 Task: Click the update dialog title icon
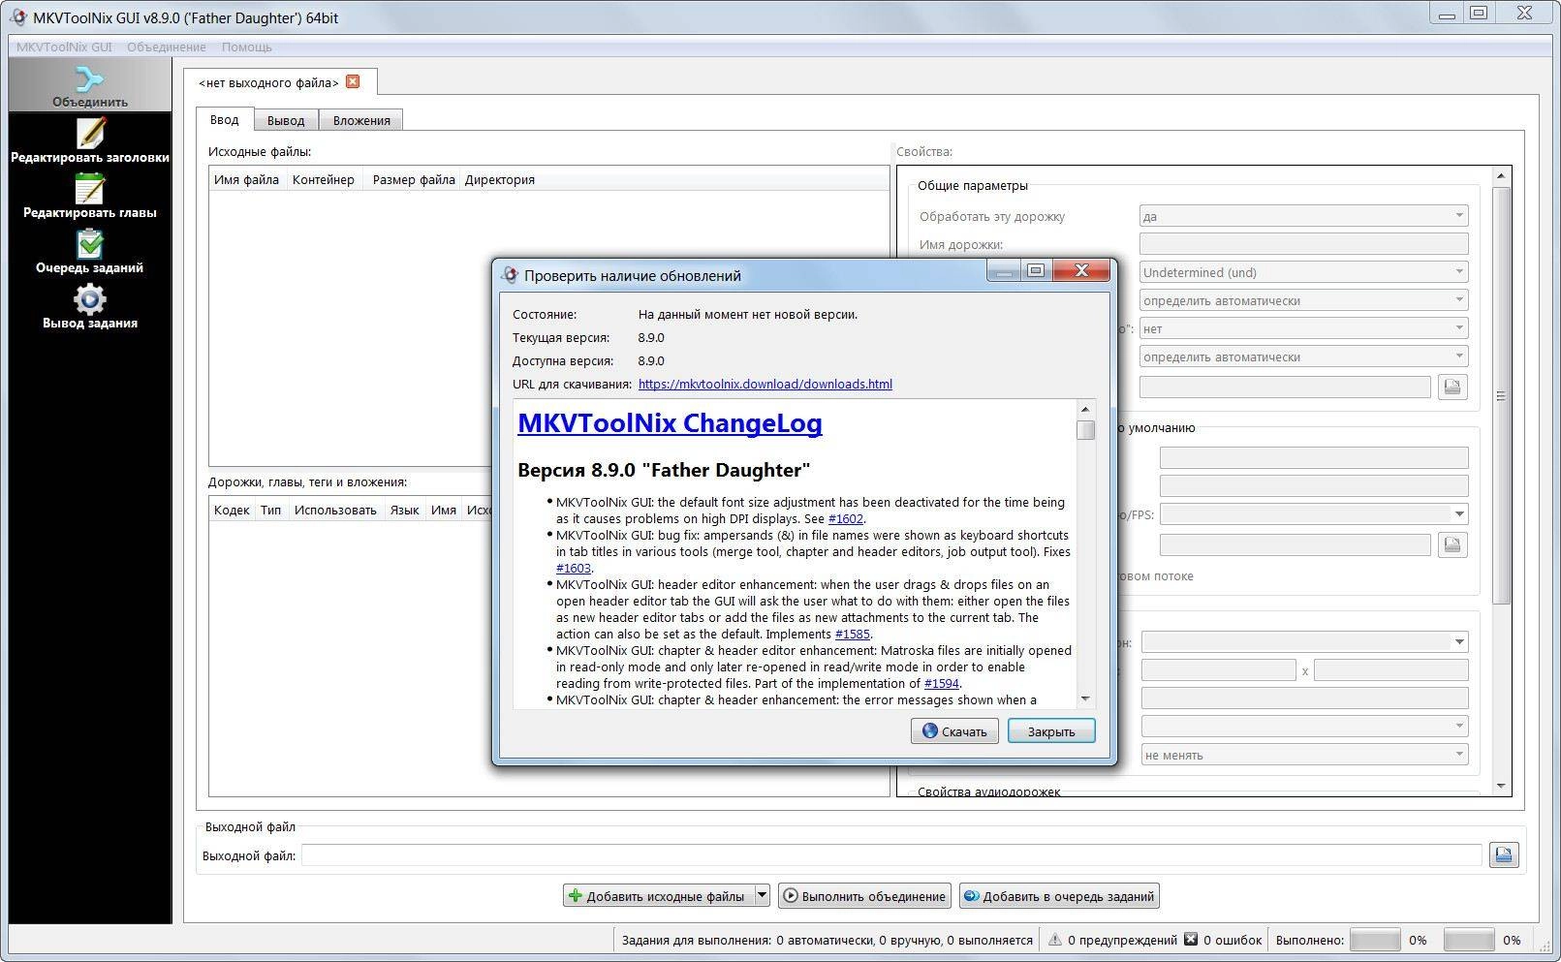[510, 275]
